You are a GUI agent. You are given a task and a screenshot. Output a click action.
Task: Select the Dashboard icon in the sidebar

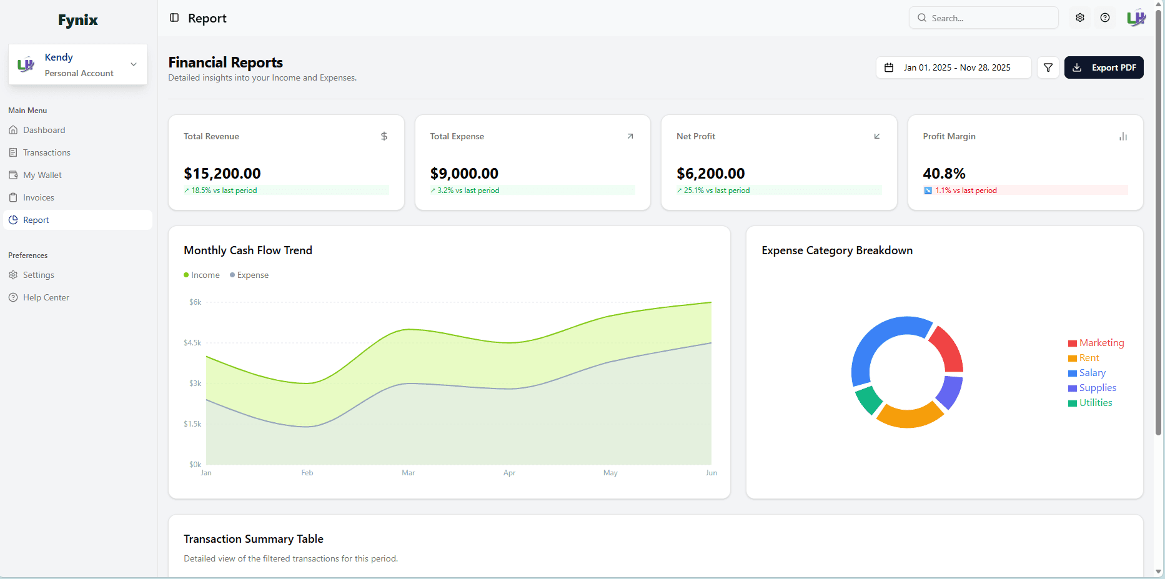point(13,130)
